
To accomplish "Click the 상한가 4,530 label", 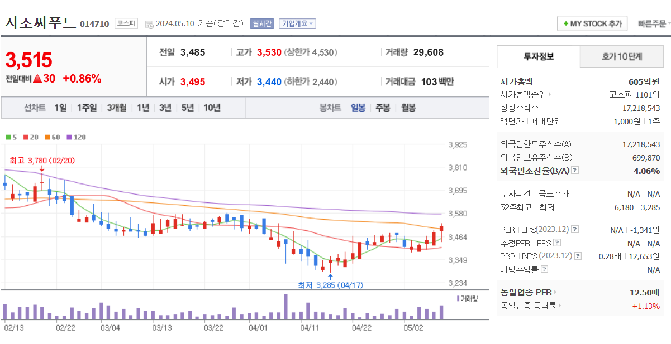I will (x=311, y=52).
